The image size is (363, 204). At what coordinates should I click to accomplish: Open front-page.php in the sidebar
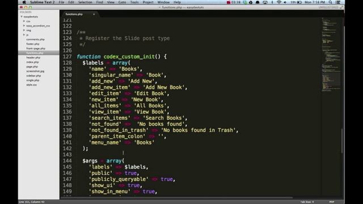pyautogui.click(x=36, y=49)
